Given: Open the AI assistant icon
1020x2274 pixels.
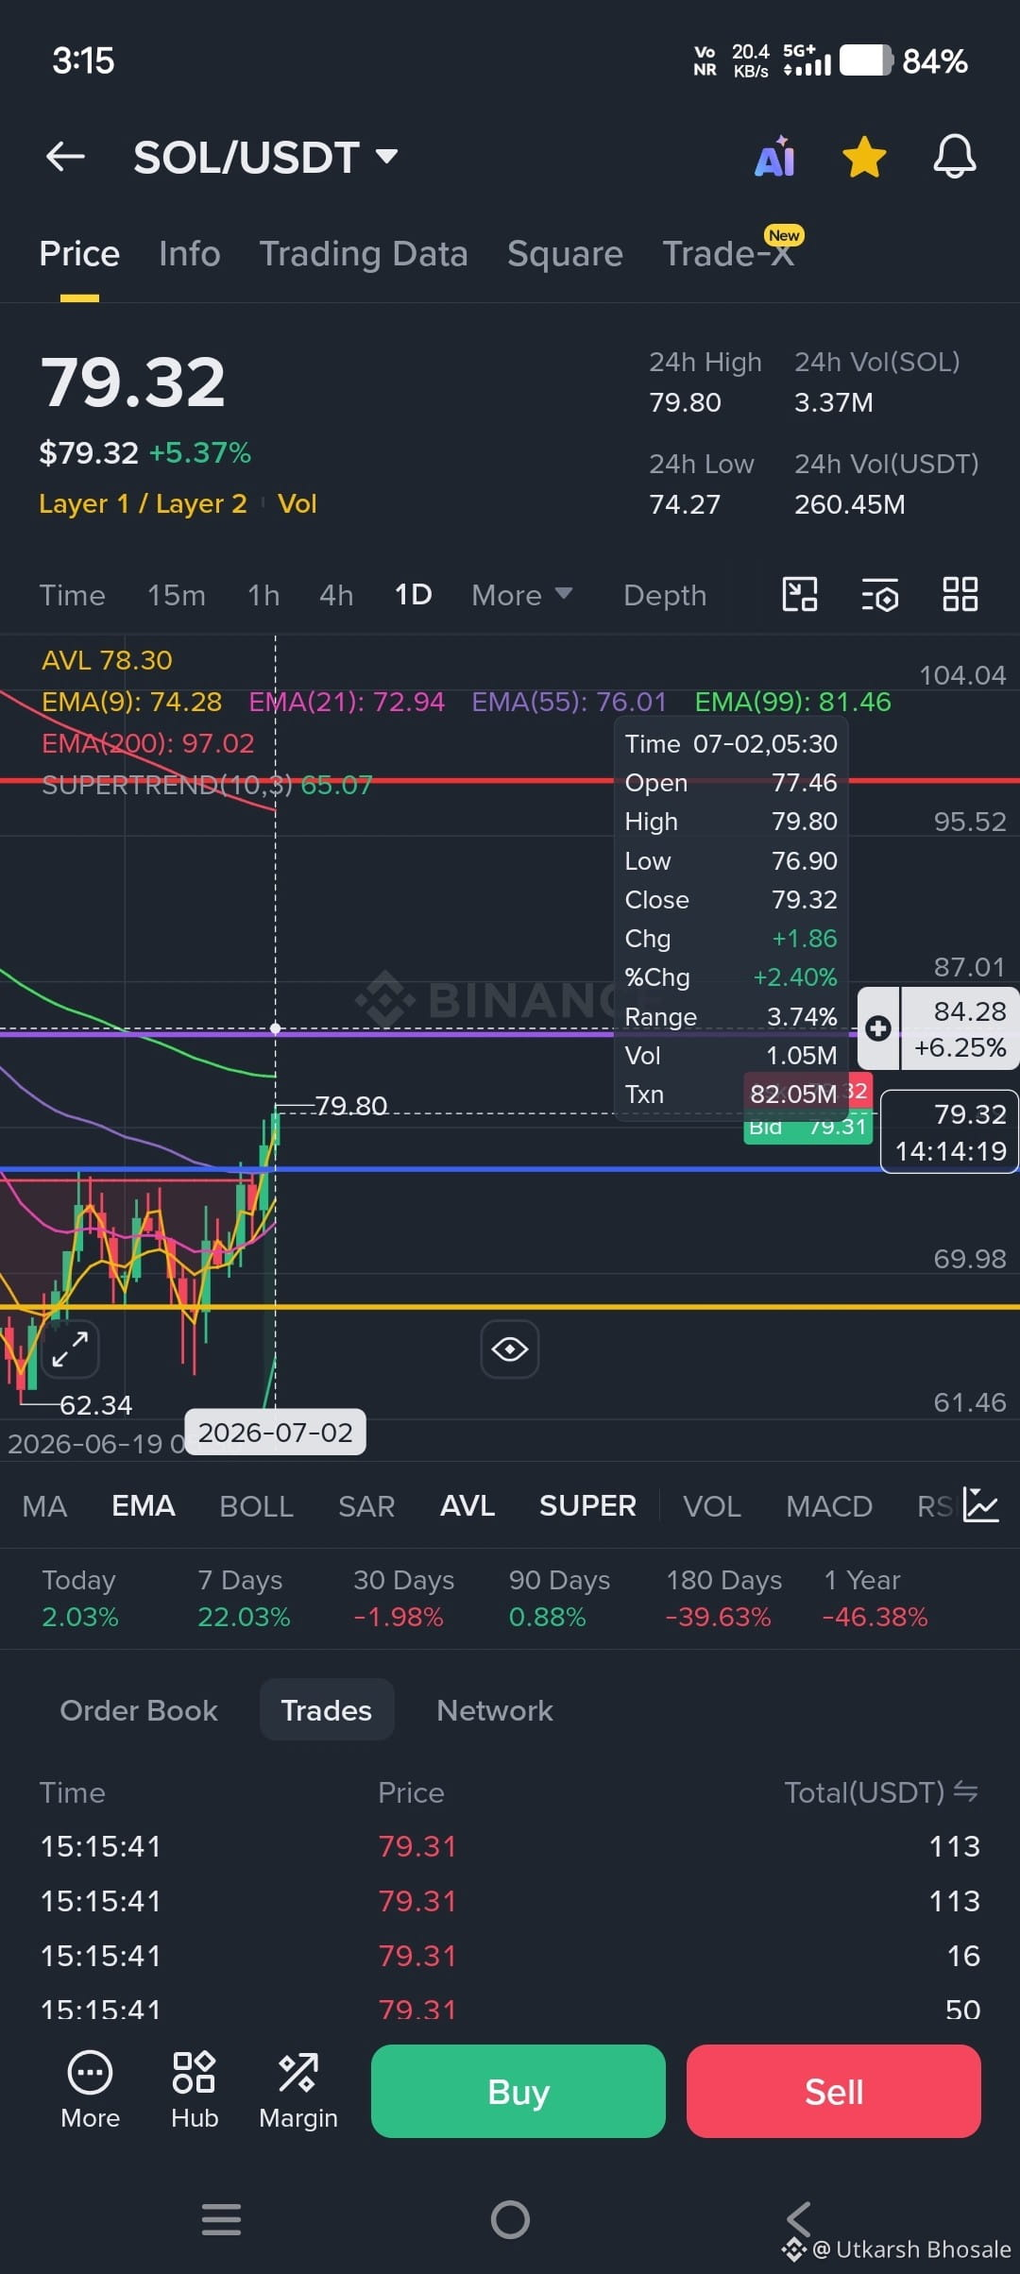Looking at the screenshot, I should 775,157.
